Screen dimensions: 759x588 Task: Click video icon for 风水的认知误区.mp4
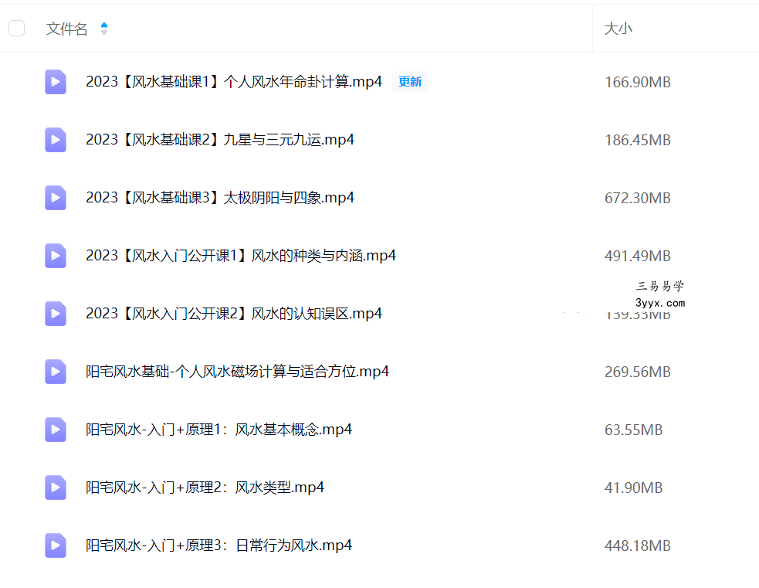56,314
